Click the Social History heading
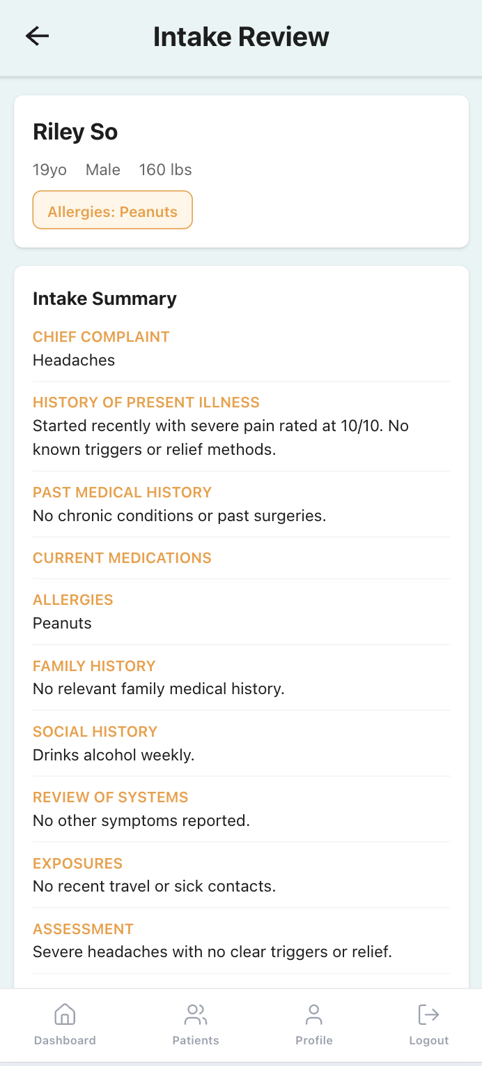This screenshot has height=1066, width=482. (95, 732)
